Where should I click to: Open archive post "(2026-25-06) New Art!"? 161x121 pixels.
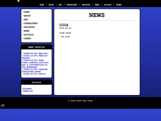pyautogui.click(x=36, y=53)
